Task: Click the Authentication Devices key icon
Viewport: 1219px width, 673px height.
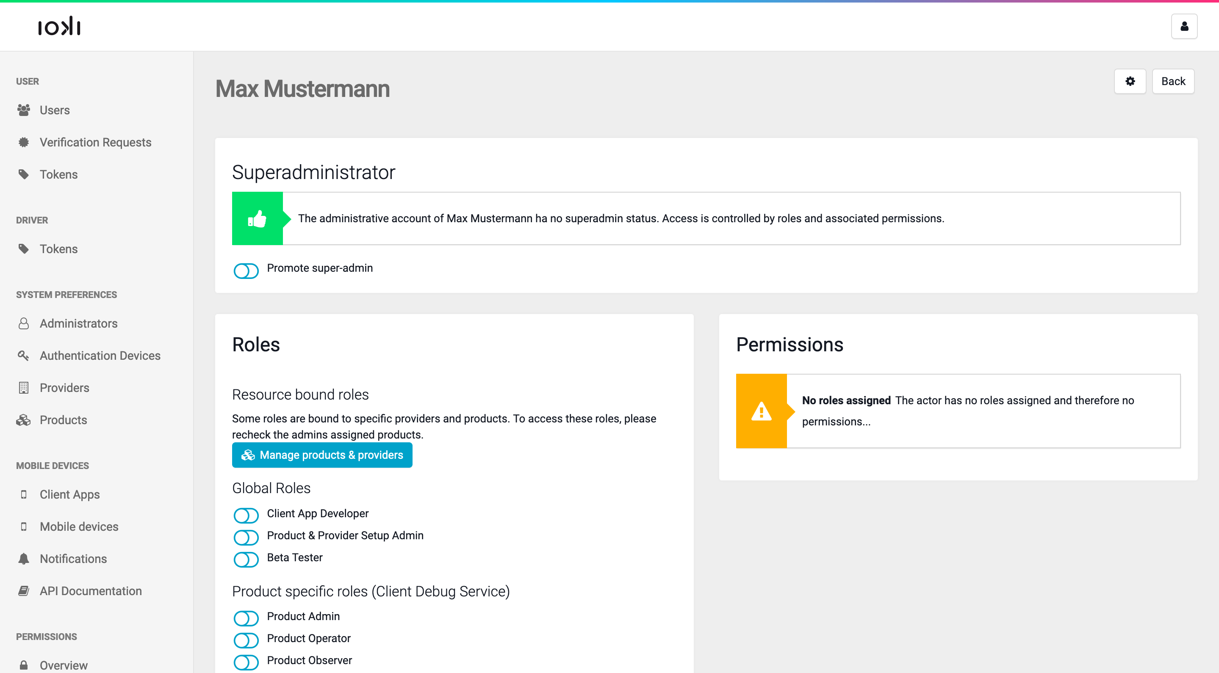Action: (x=24, y=356)
